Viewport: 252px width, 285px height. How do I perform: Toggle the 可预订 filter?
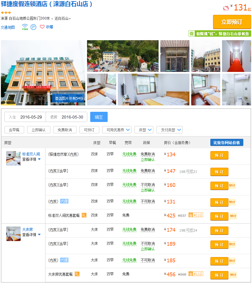(x=89, y=130)
